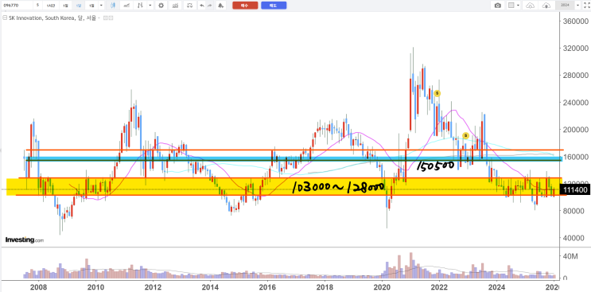Click the balance scale icon
The height and width of the screenshot is (292, 591).
(189, 6)
